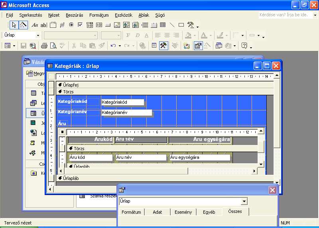Viewport: 319px width, 228px height.
Task: Select the Unbound Object Frame tool
Action: point(126,25)
